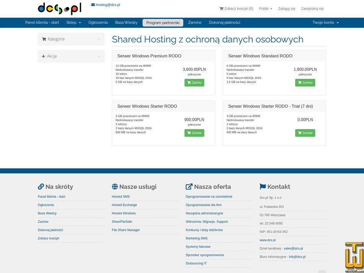Viewport: 364px width, 273px height.
Task: Order the Starter RODO Trial (7 dni)
Action: pos(305,133)
